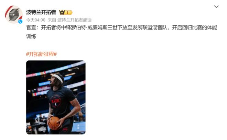This screenshot has height=140, width=227.
Task: Click the gold crown membership icon
Action: tap(62, 12)
